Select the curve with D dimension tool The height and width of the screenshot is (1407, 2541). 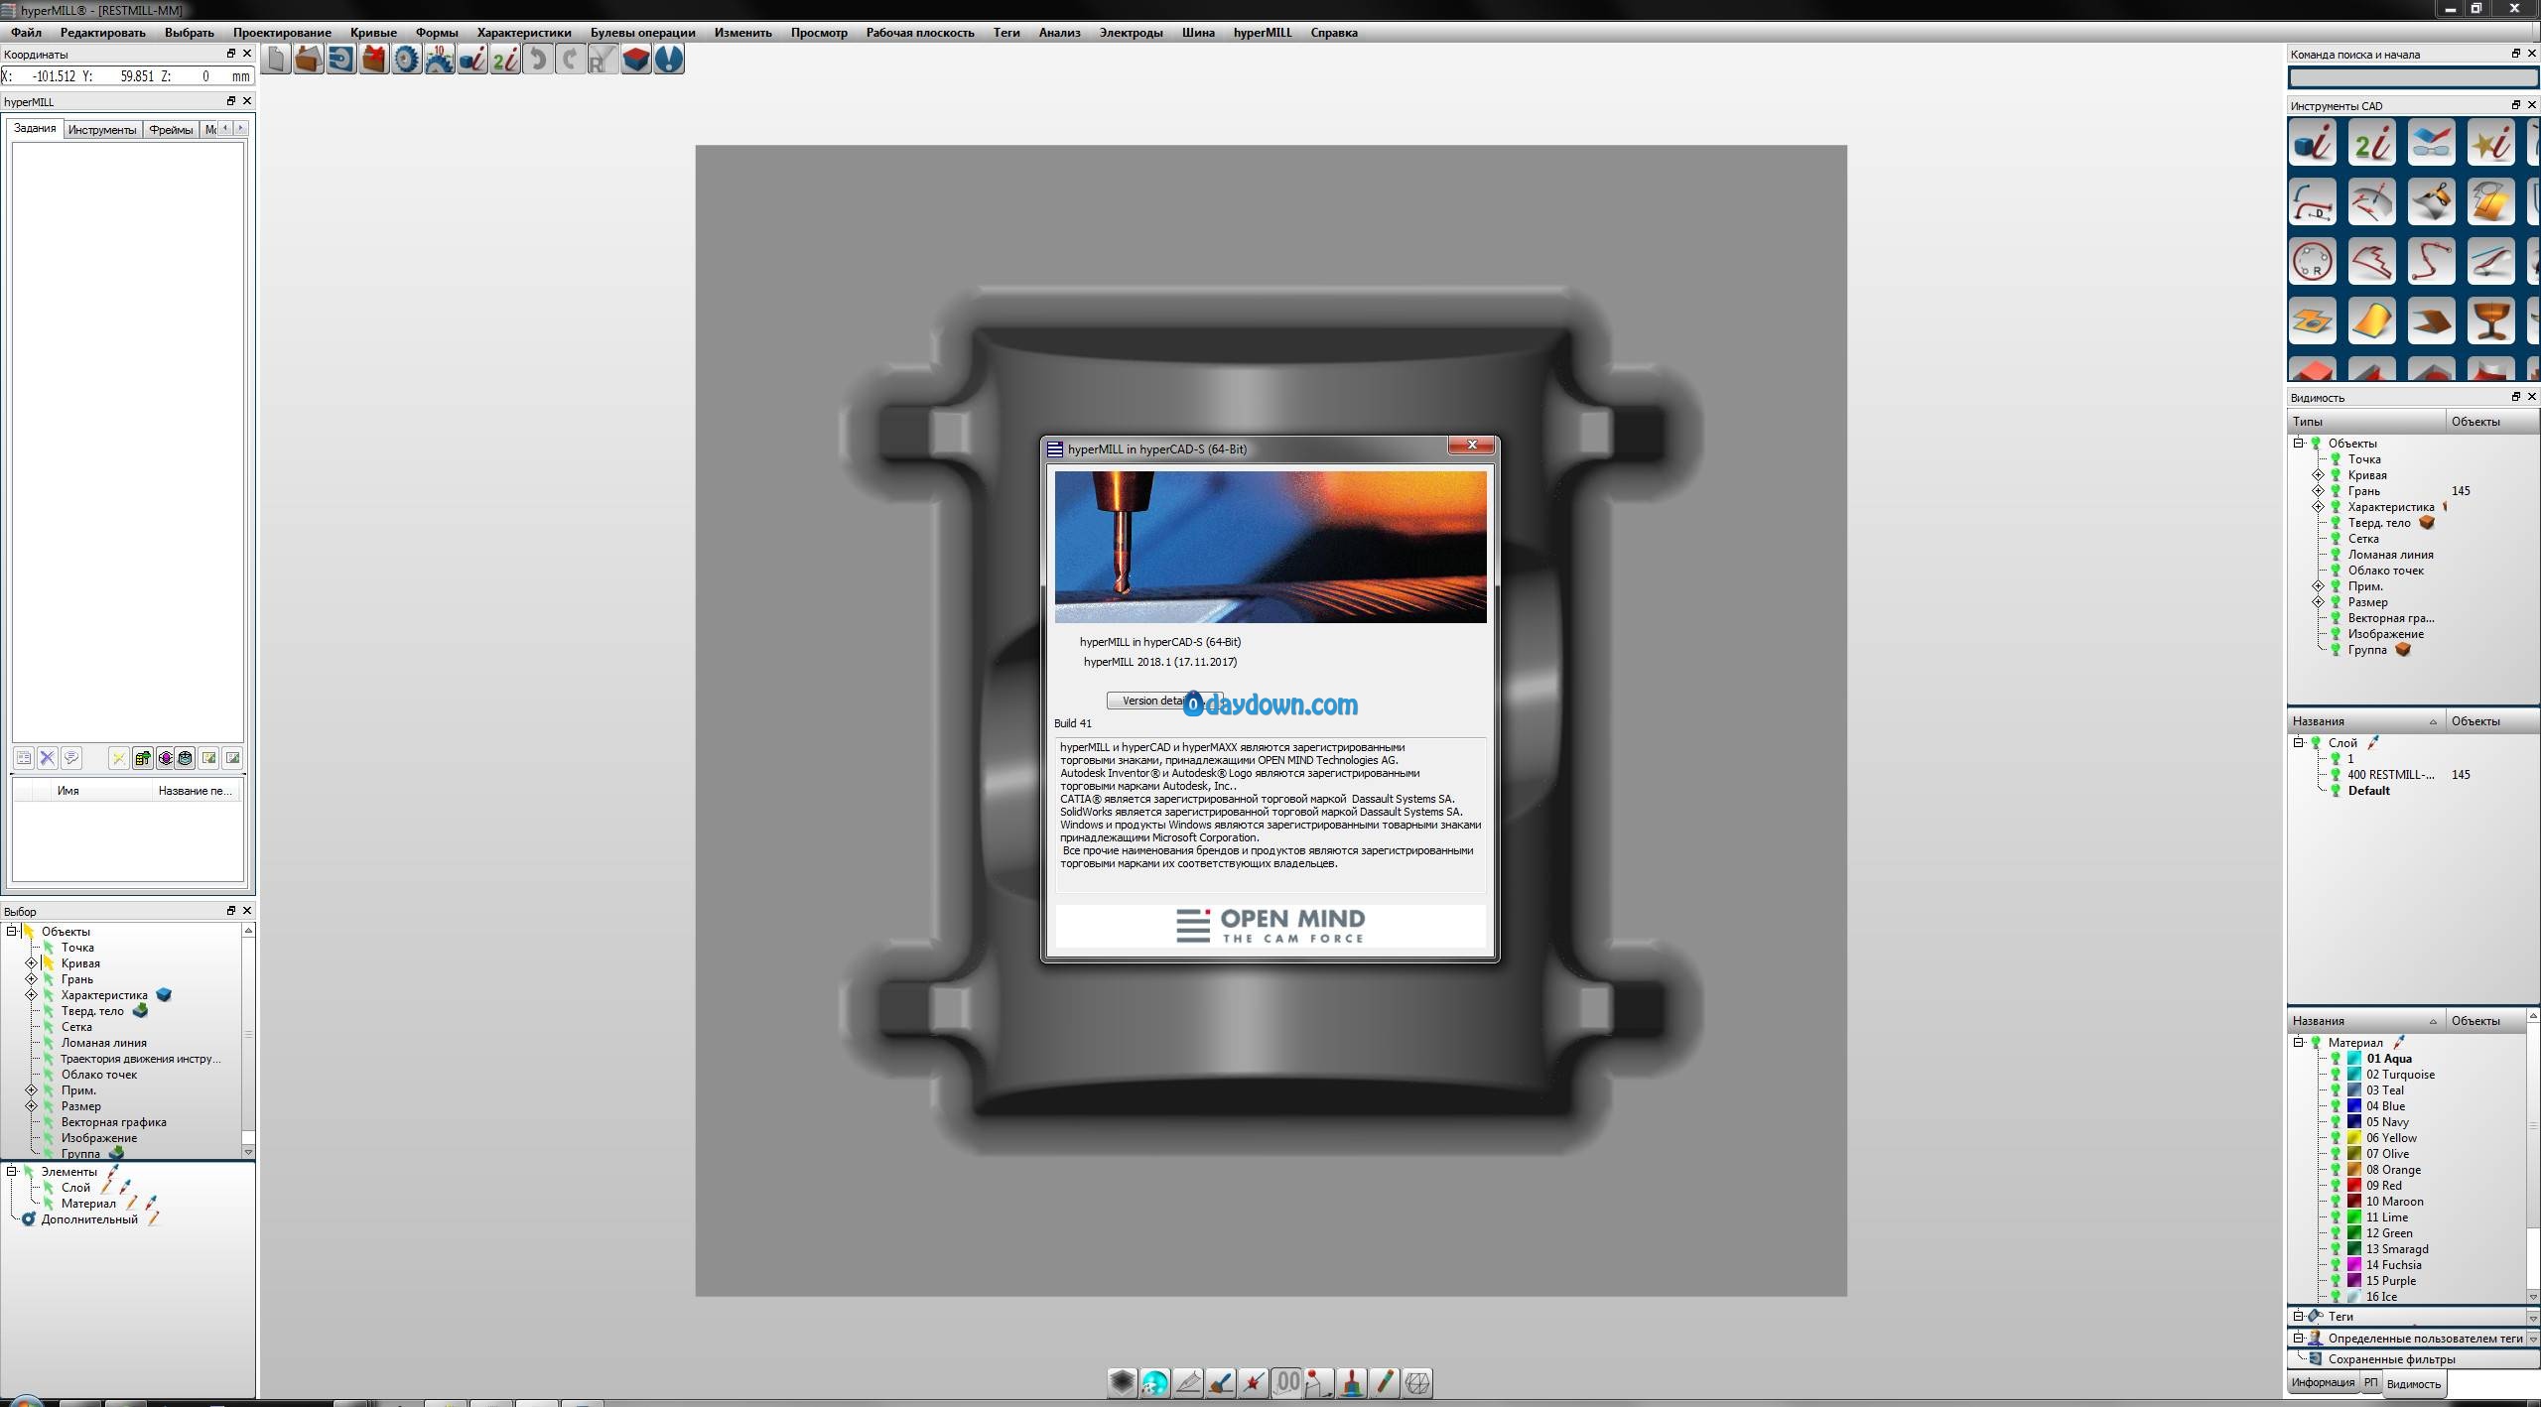click(x=2313, y=202)
